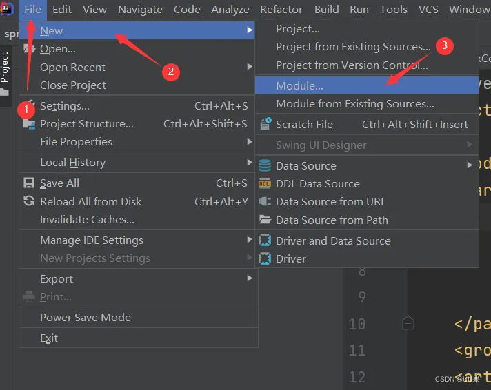
Task: Select File Properties entry
Action: coord(137,142)
